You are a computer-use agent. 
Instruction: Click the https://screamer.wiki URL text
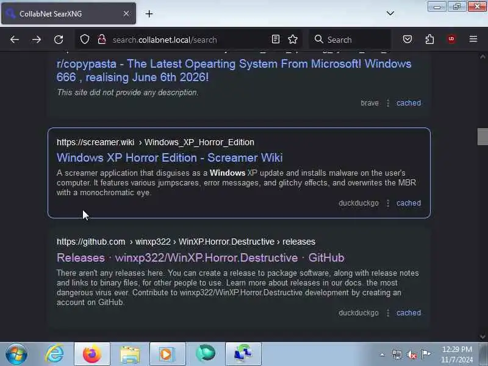(x=95, y=142)
